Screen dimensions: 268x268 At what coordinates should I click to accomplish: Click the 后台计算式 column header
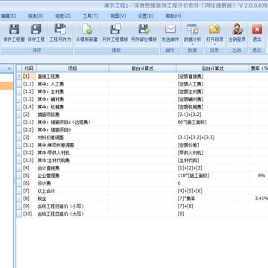coord(212,68)
